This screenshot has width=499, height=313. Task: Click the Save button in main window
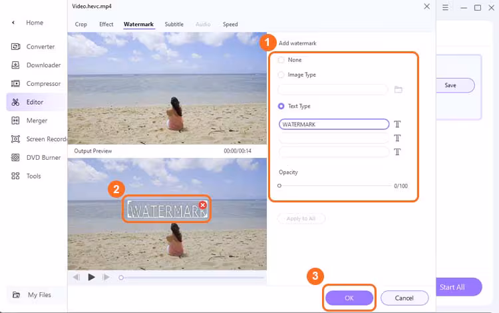coord(454,85)
